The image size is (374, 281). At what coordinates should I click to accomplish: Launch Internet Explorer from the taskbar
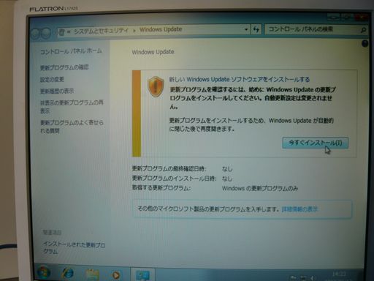pyautogui.click(x=68, y=273)
